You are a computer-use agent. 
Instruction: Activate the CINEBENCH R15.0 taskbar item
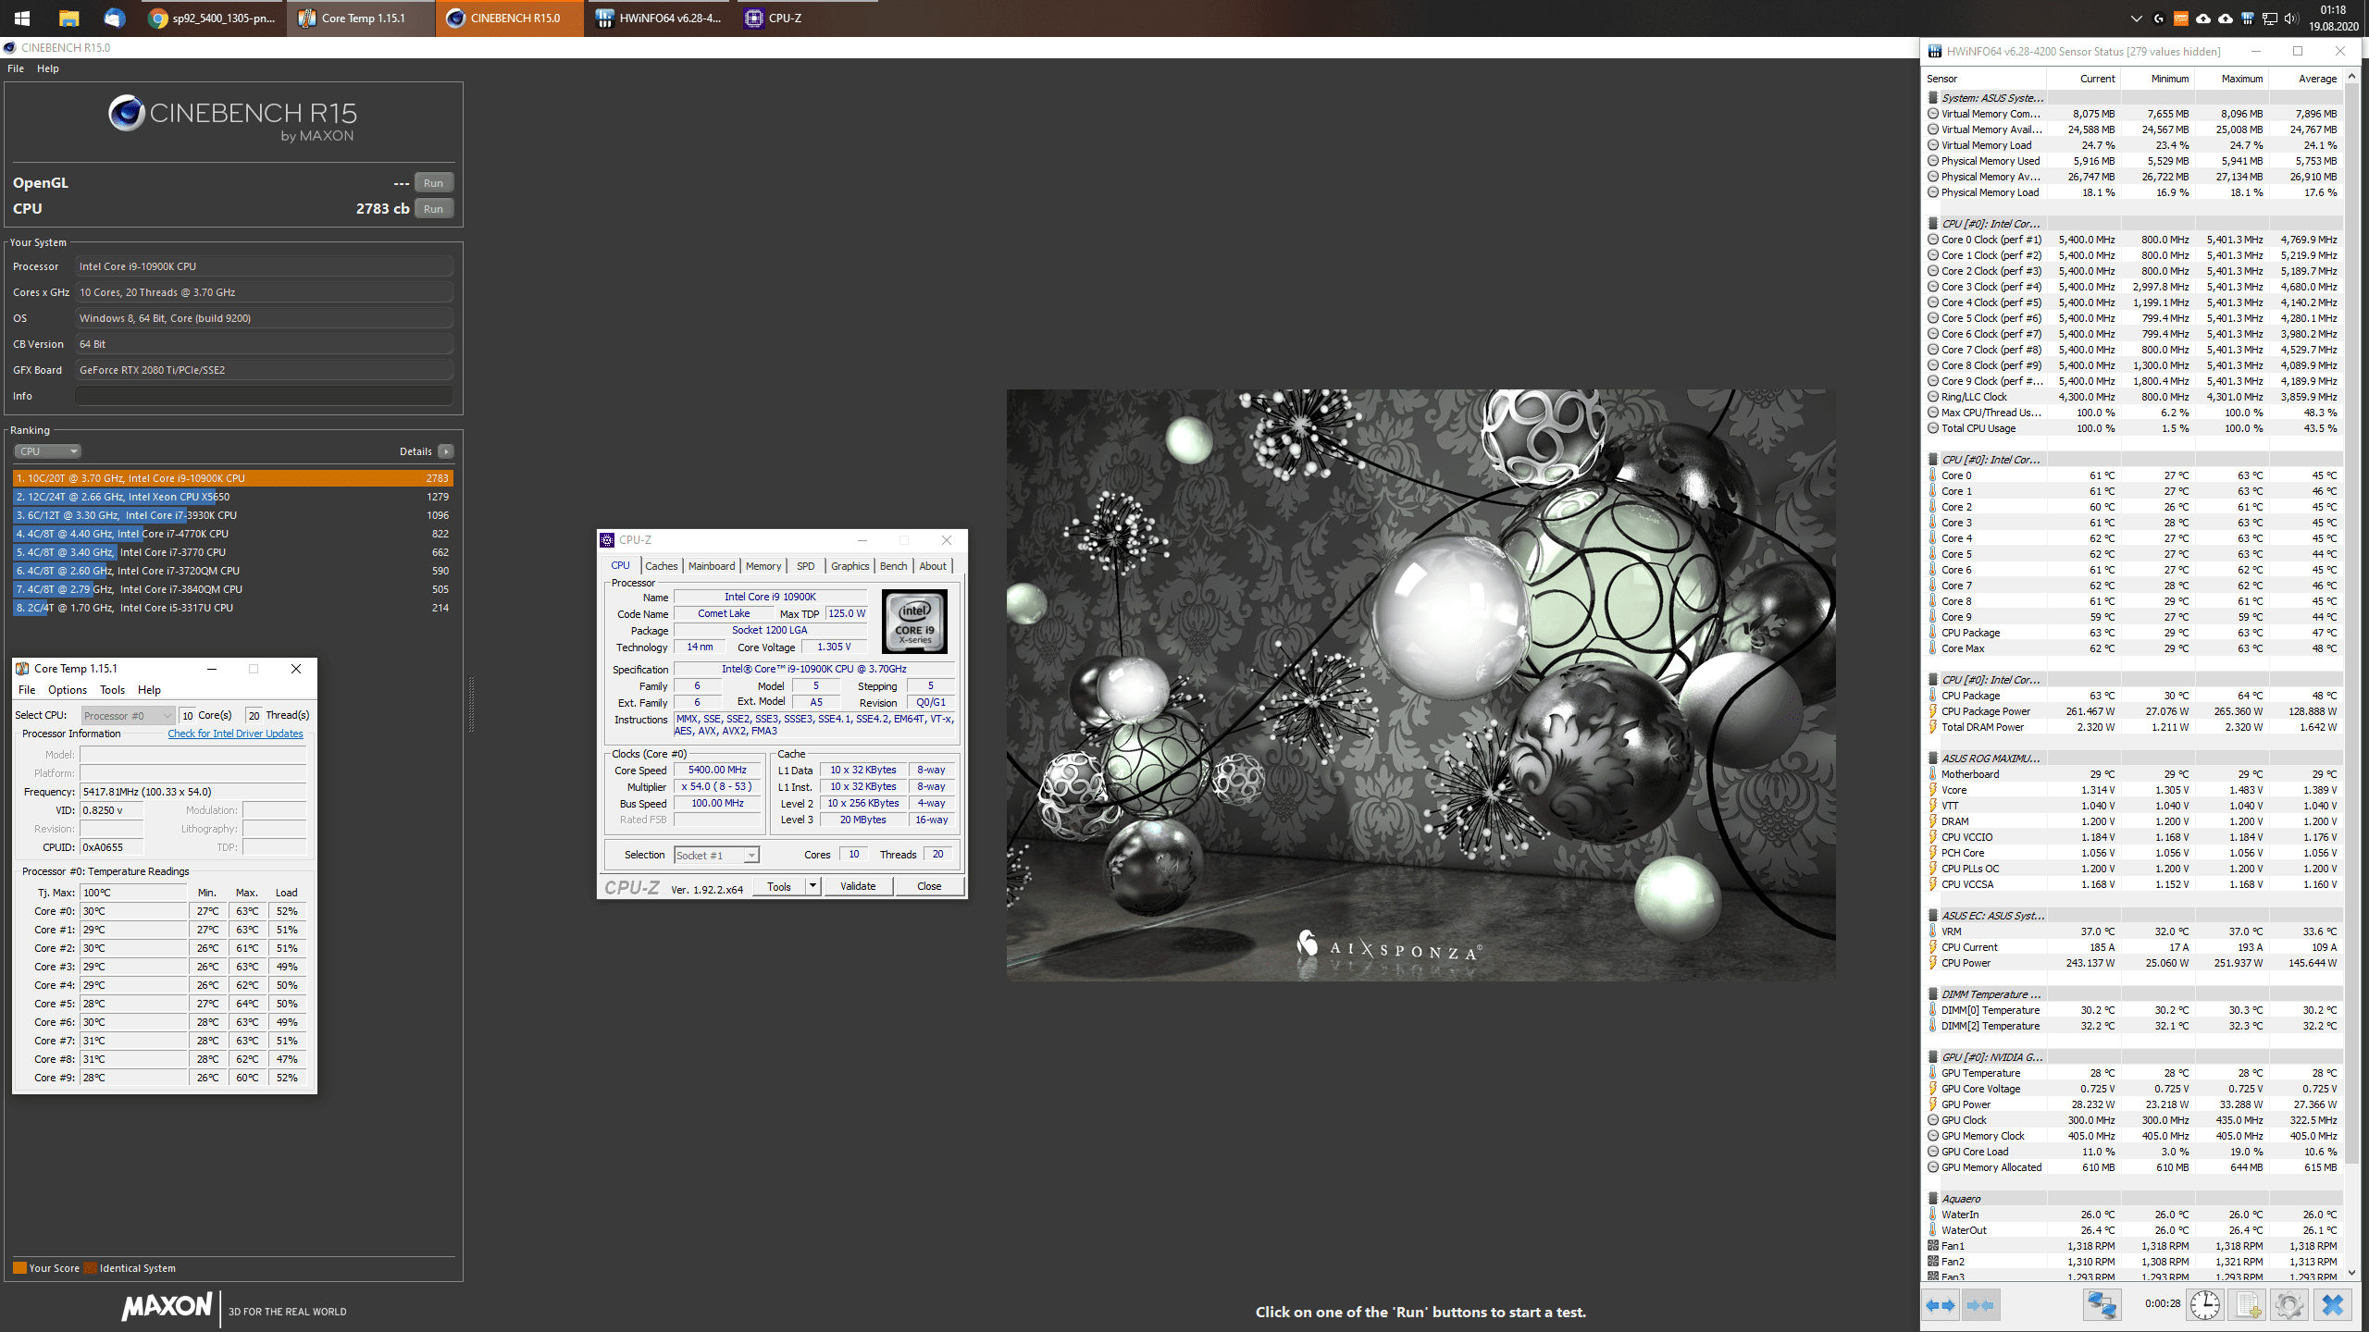510,18
